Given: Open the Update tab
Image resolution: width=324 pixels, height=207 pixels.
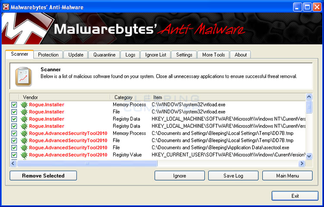Looking at the screenshot, I should click(x=76, y=55).
